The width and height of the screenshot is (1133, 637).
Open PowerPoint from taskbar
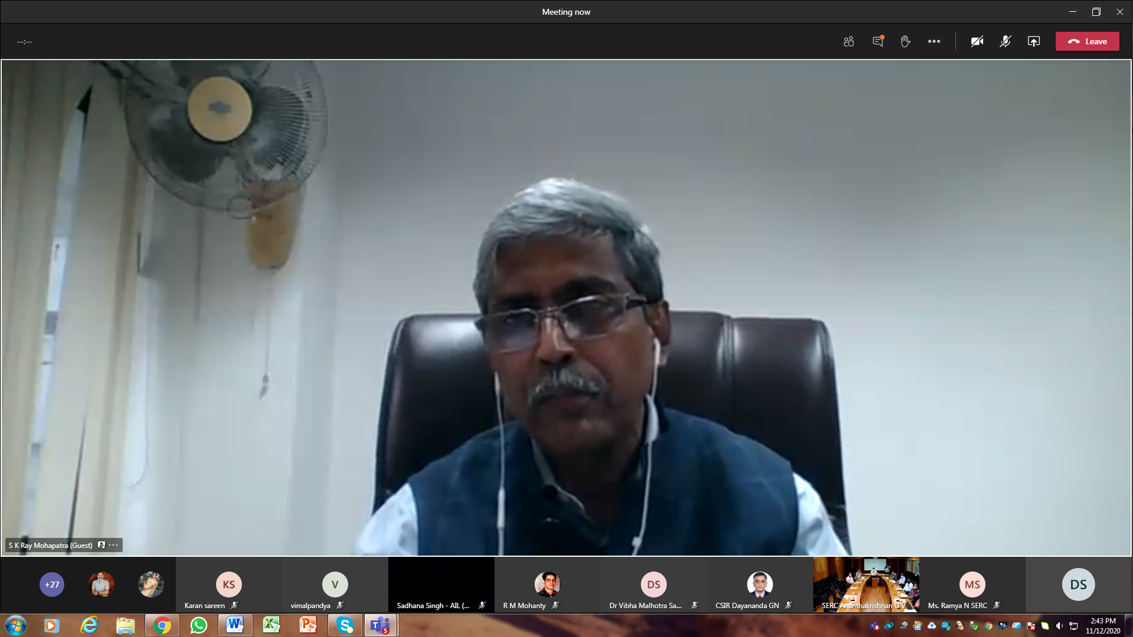pyautogui.click(x=309, y=625)
